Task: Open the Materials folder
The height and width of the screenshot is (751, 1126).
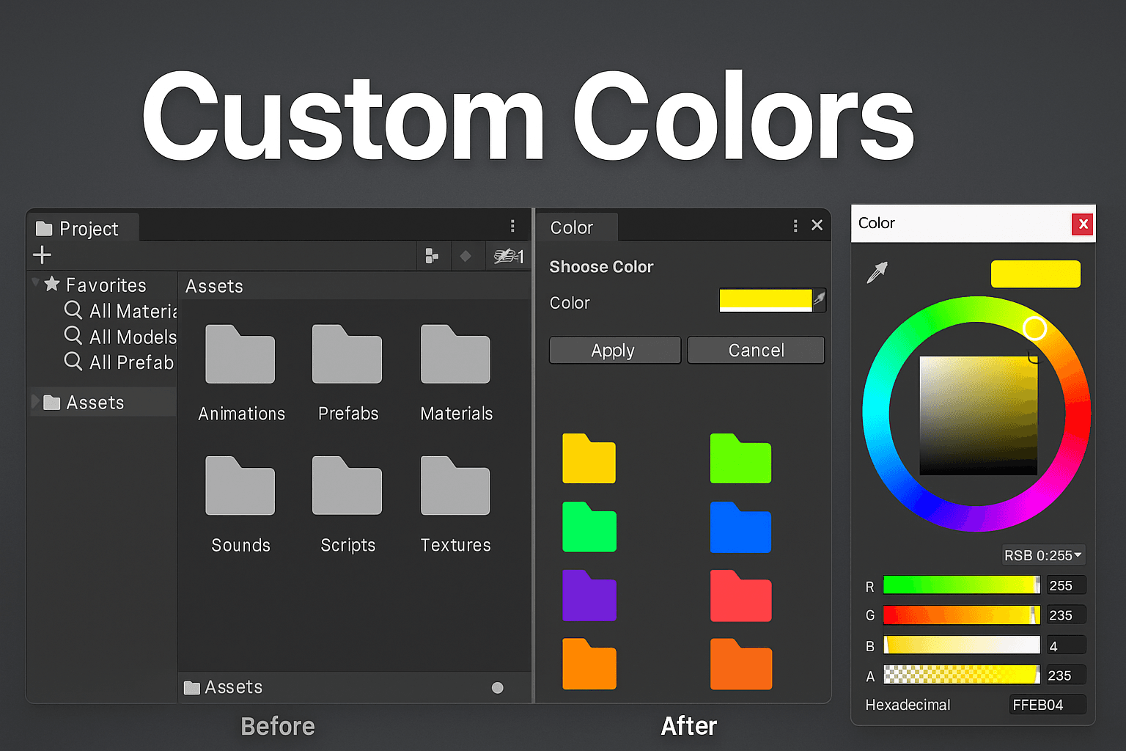Action: 455,354
